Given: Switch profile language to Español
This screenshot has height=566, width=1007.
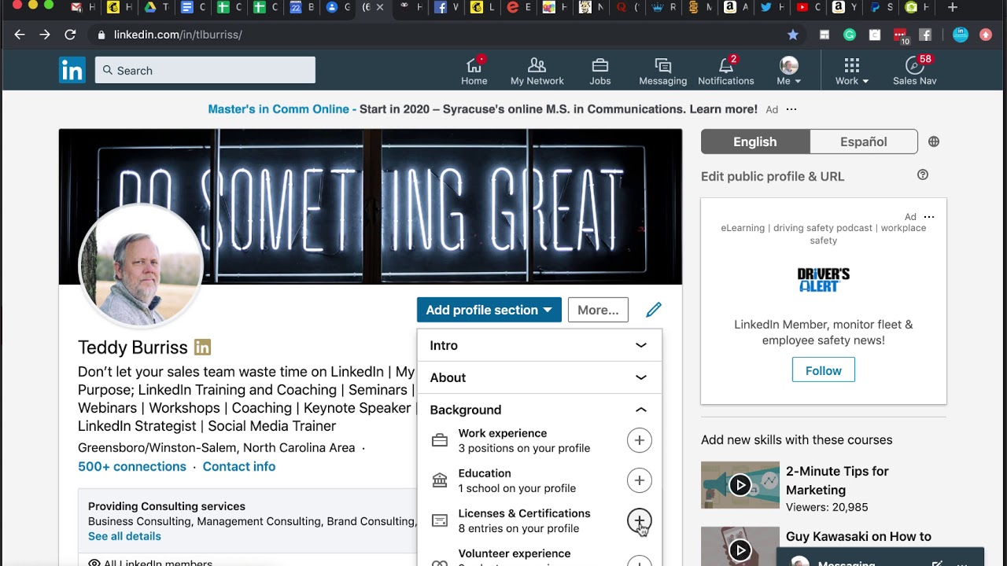Looking at the screenshot, I should point(863,141).
